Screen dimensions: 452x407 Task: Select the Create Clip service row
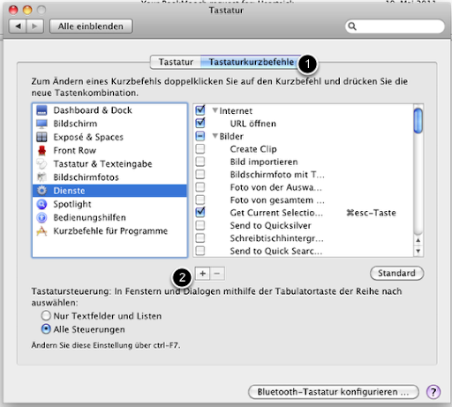click(303, 149)
